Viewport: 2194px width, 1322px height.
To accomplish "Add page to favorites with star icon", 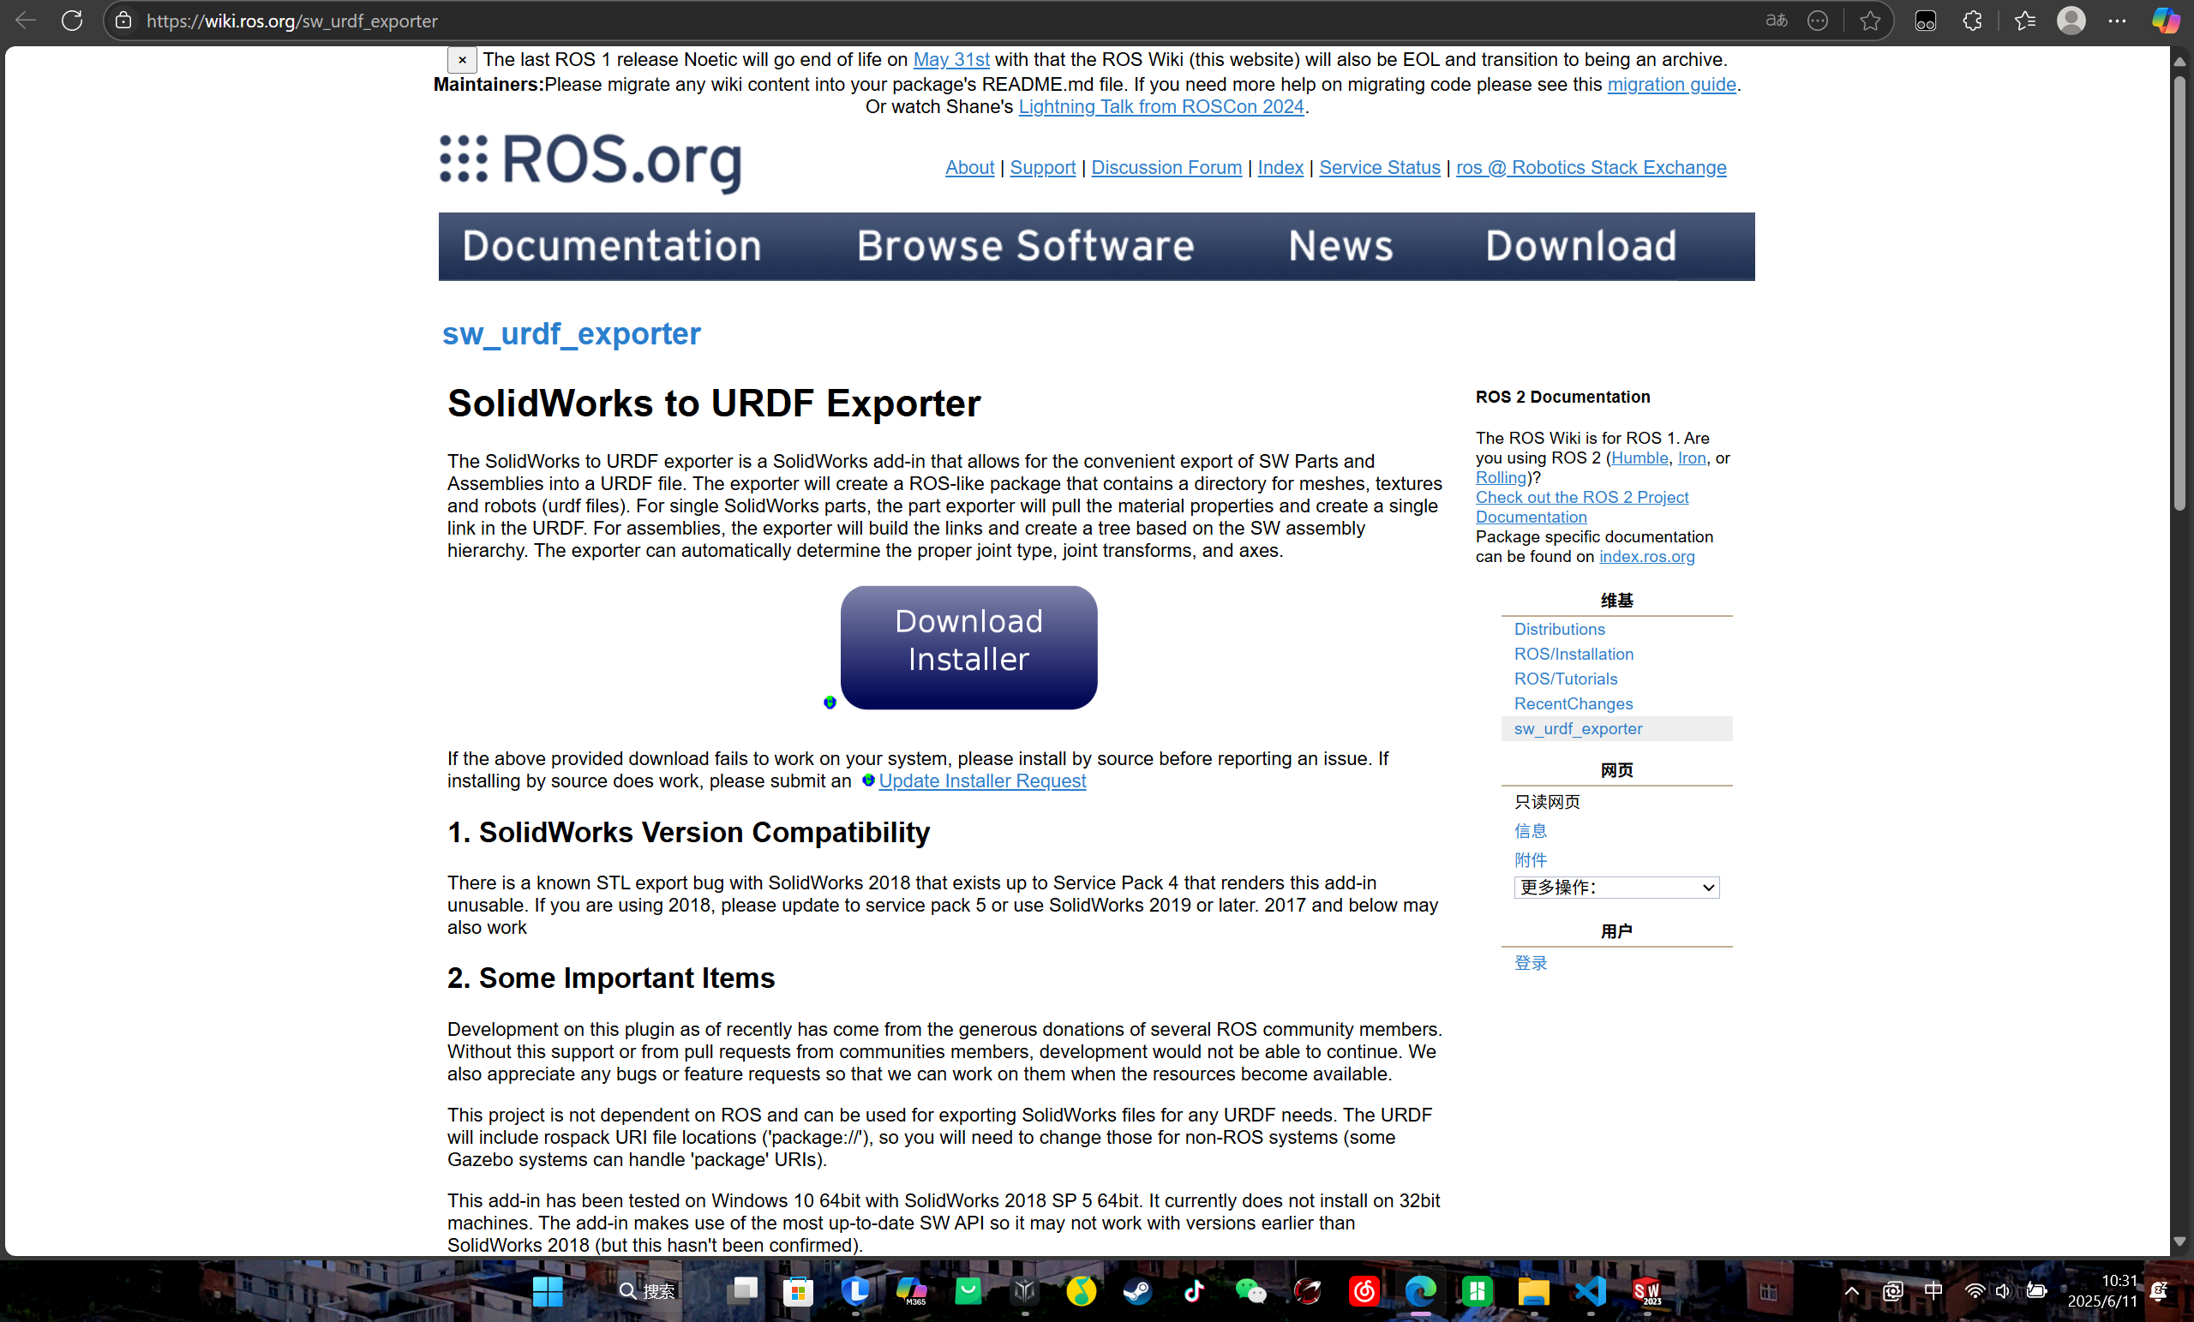I will 1870,21.
